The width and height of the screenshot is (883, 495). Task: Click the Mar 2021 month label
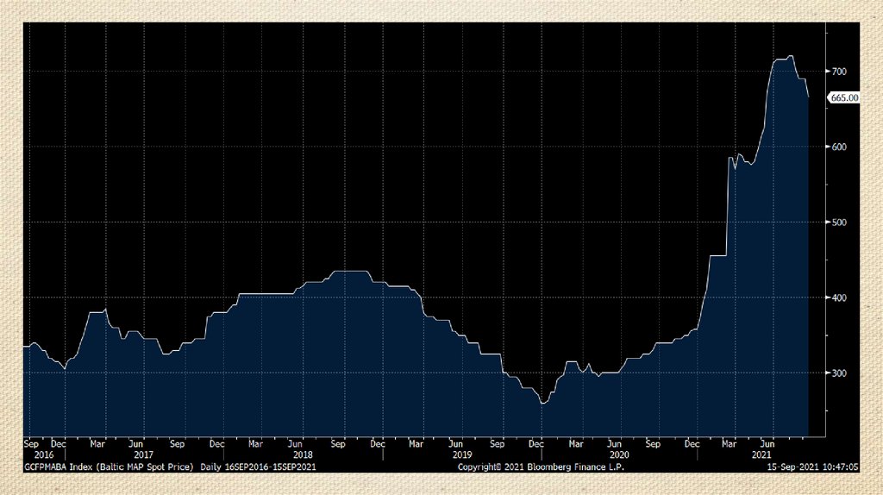730,444
